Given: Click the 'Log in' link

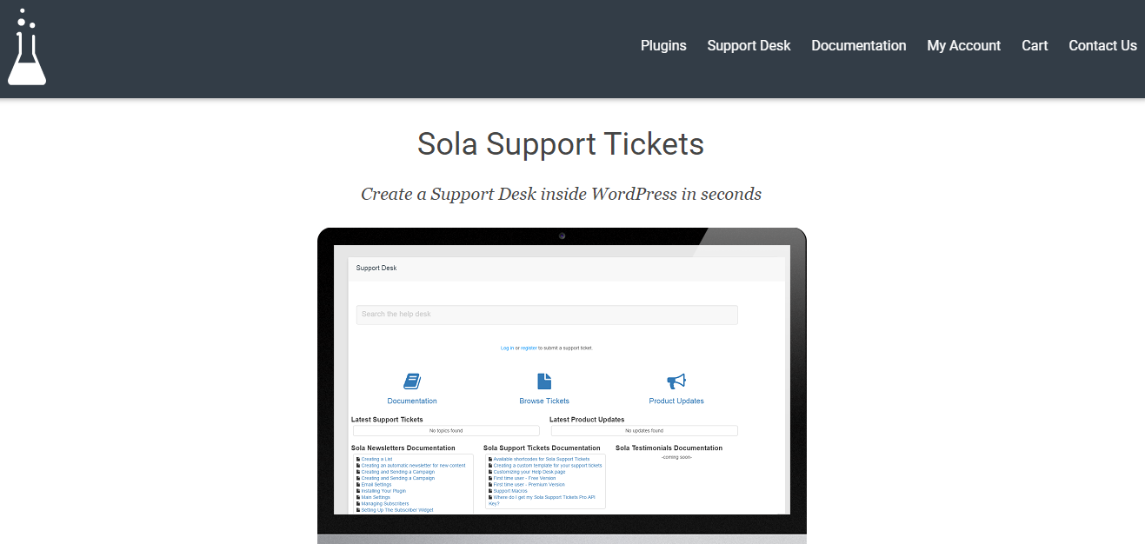Looking at the screenshot, I should click(x=507, y=348).
